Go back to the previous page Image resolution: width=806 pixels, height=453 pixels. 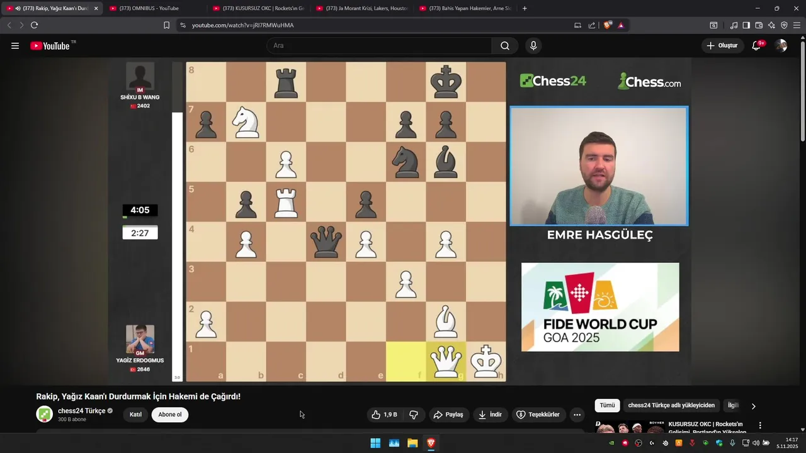9,25
